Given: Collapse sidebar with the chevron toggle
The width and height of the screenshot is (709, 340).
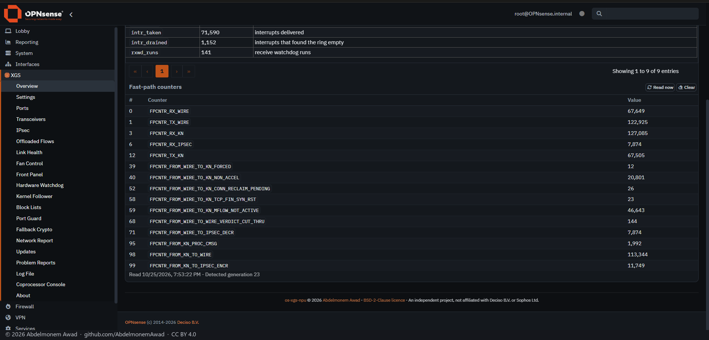Looking at the screenshot, I should click(x=71, y=14).
